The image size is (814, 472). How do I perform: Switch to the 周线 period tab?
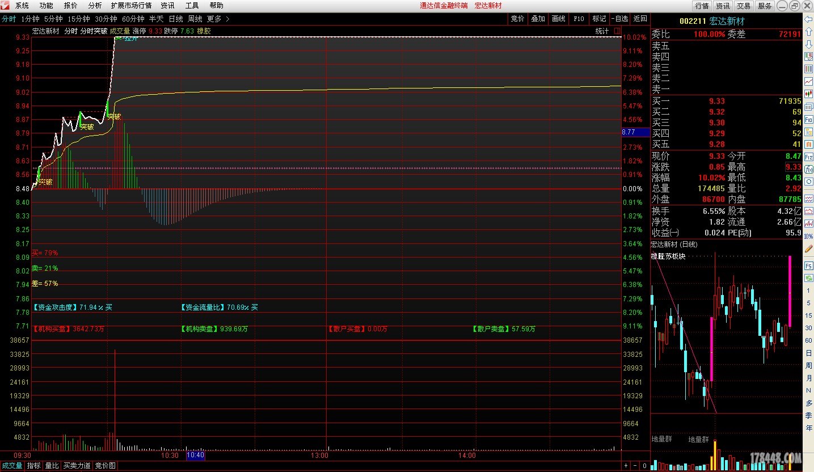[x=195, y=19]
